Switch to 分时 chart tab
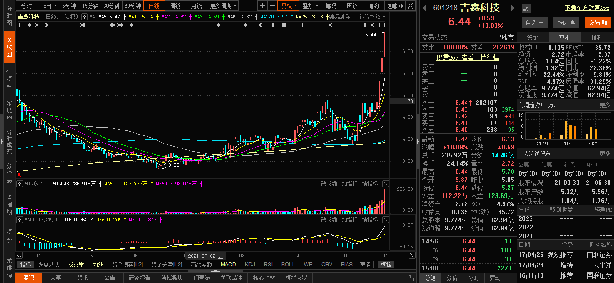The image size is (614, 283). click(x=27, y=6)
